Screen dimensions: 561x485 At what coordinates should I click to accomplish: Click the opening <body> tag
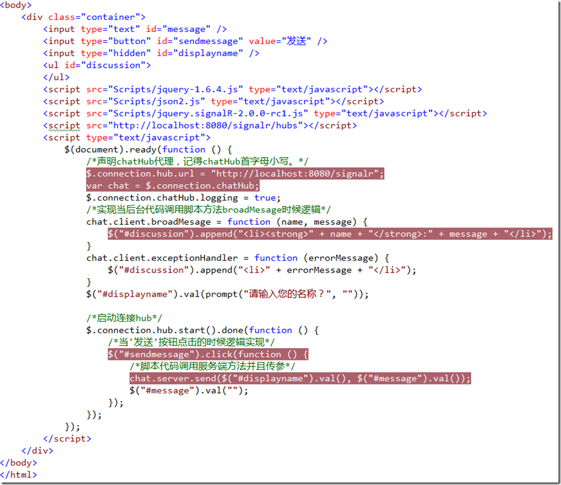pos(16,5)
